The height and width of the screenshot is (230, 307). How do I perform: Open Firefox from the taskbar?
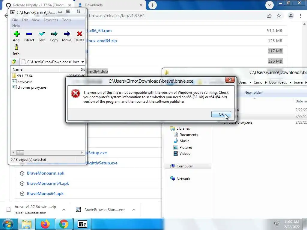[x=45, y=224]
